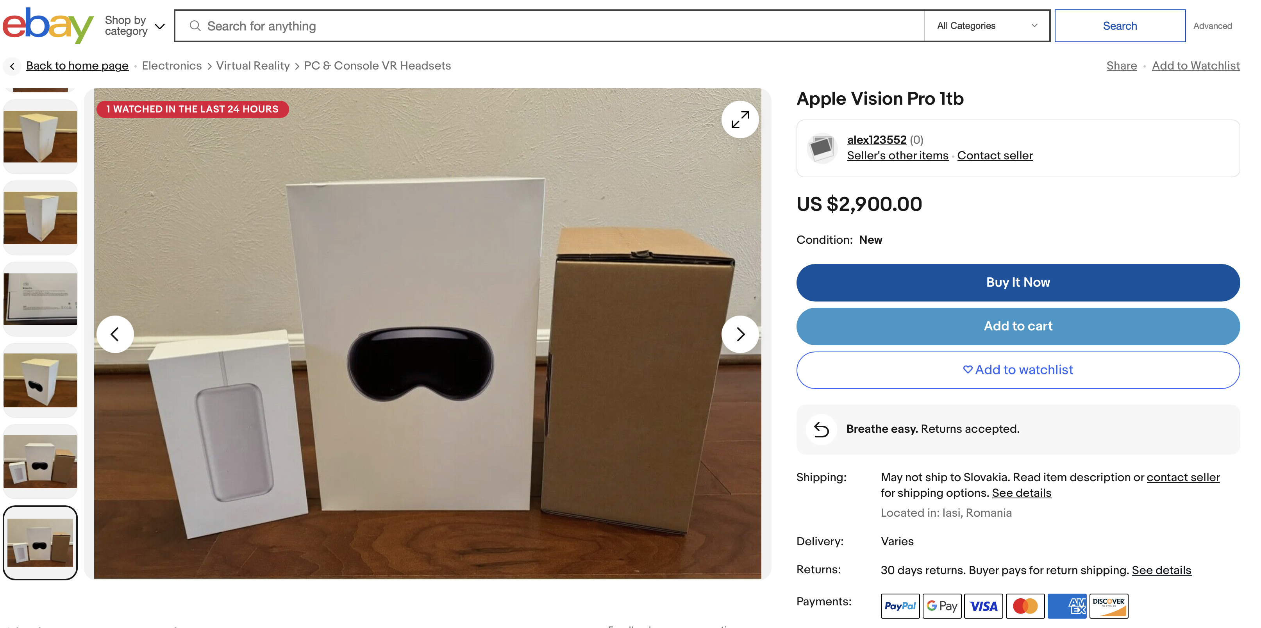Open the Shop by category dropdown
The image size is (1261, 628).
(x=134, y=26)
